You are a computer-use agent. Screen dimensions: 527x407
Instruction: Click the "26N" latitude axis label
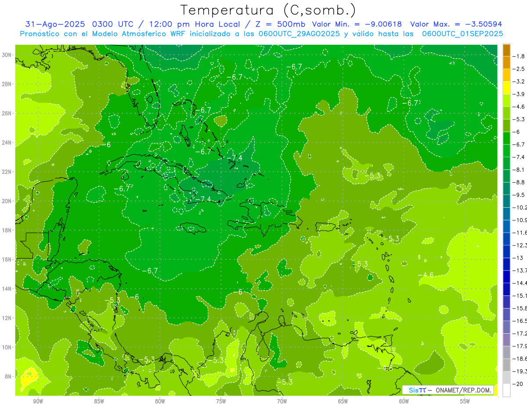point(7,113)
